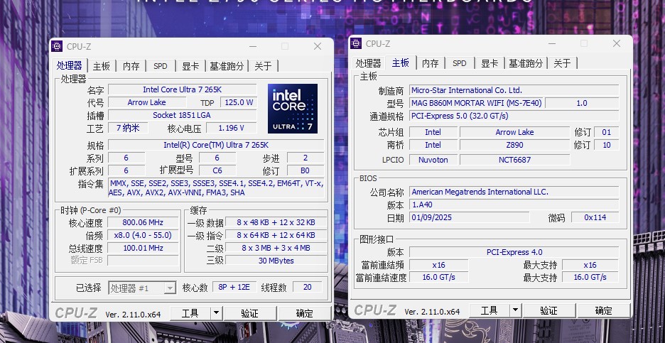
Task: Click CPU-Z app icon in right window title bar
Action: pos(356,43)
